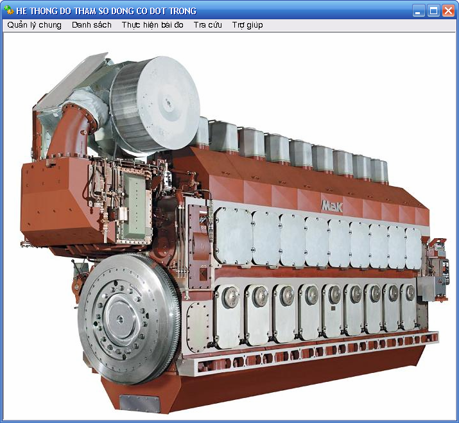Open the Trợ giúp menu
This screenshot has width=459, height=423.
247,25
